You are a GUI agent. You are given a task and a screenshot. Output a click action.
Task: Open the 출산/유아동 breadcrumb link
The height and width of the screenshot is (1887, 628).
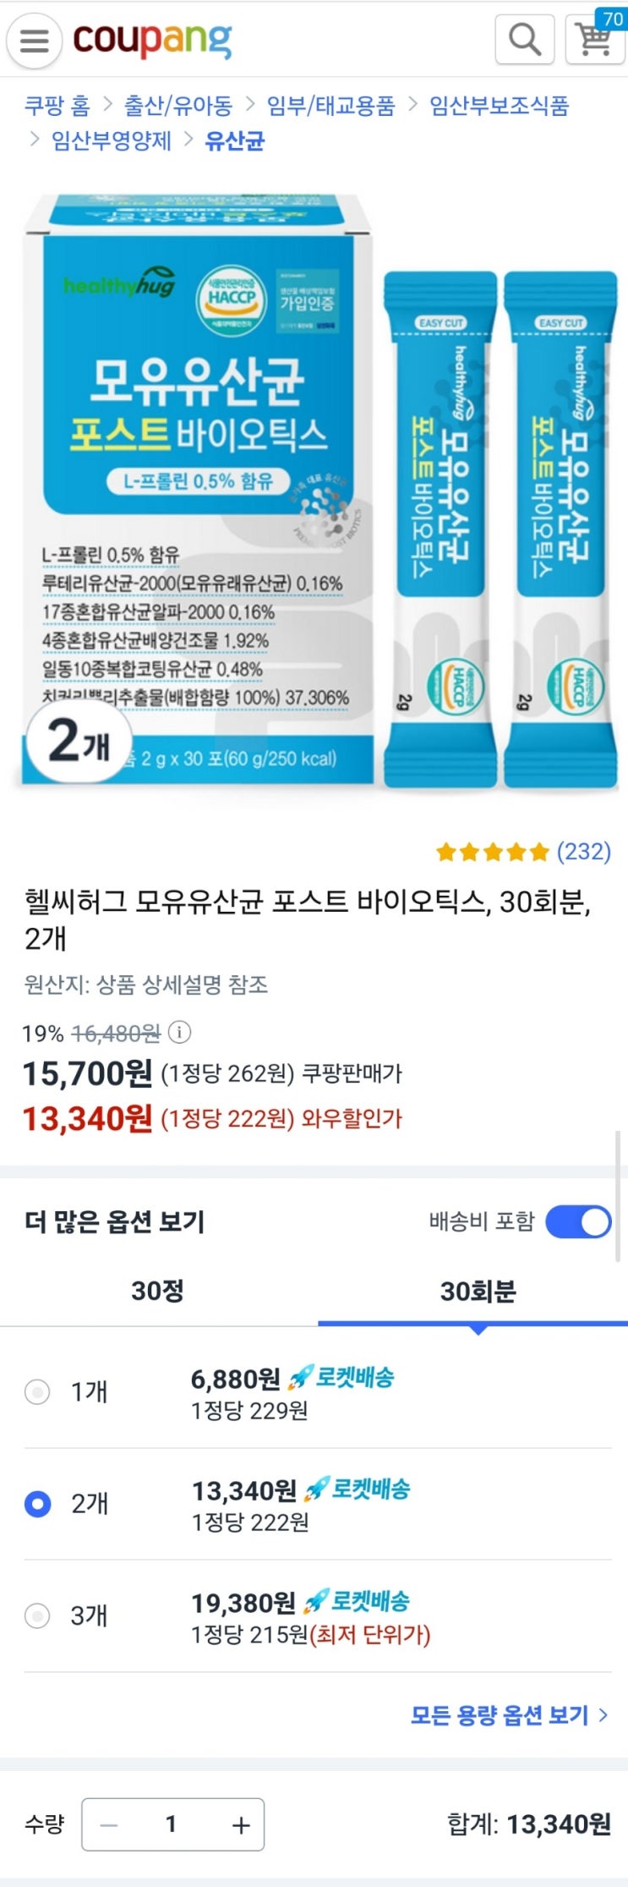coord(177,106)
